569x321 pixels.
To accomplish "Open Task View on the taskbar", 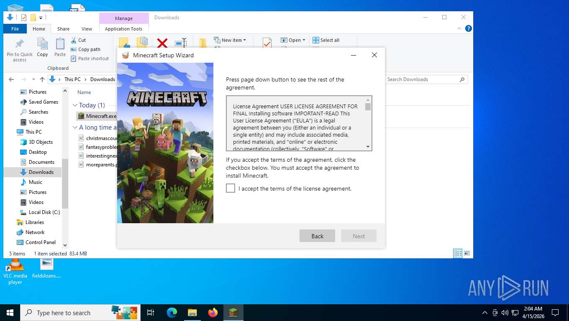I will (151, 313).
